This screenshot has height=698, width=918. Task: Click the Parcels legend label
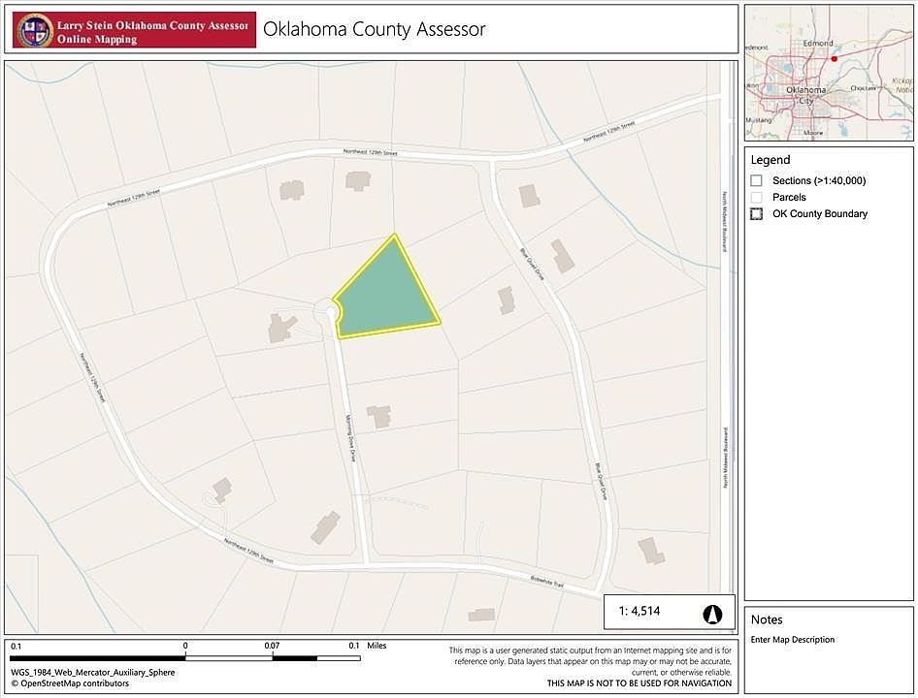tap(789, 197)
